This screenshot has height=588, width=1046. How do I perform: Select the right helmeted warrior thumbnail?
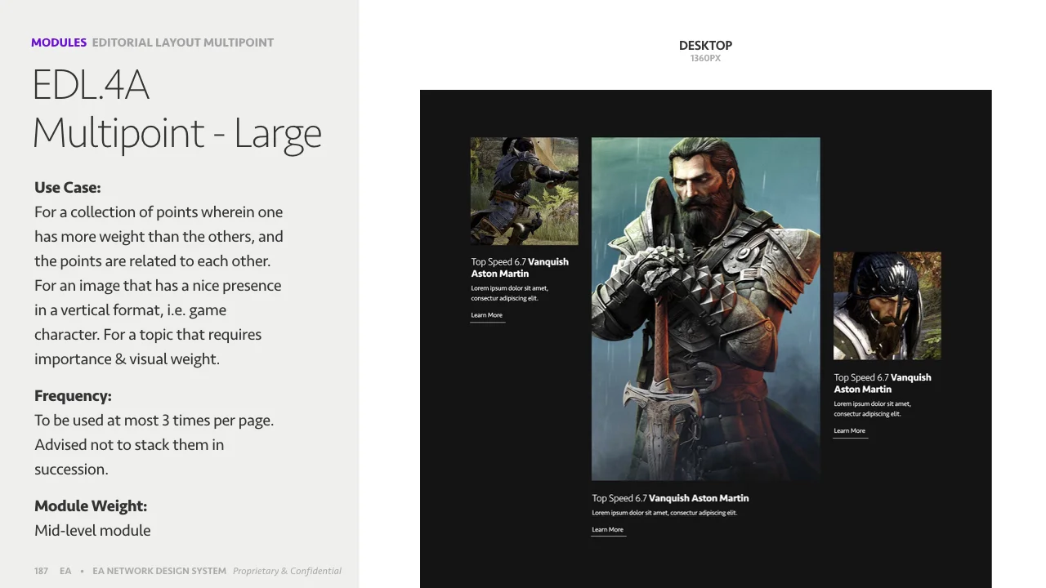pyautogui.click(x=887, y=305)
